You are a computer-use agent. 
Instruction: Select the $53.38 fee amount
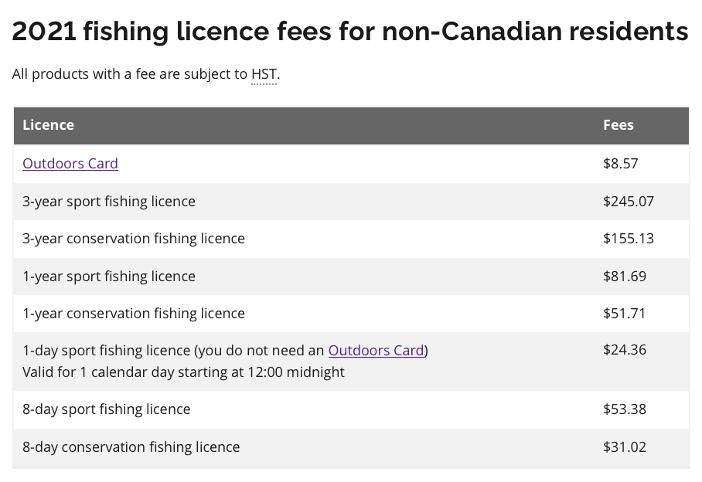pyautogui.click(x=625, y=409)
